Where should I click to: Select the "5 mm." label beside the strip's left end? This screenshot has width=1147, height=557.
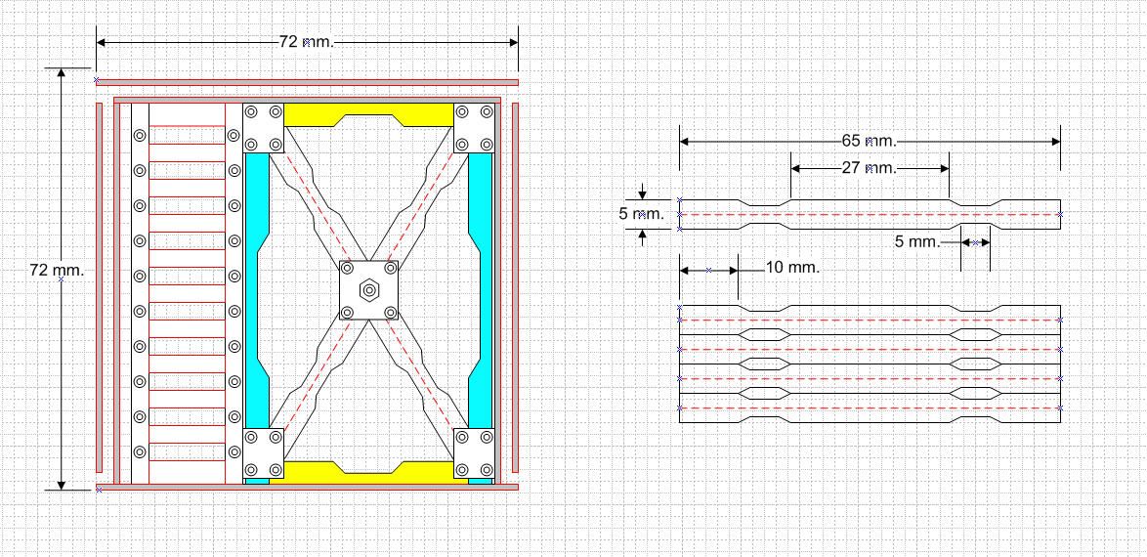coord(642,214)
